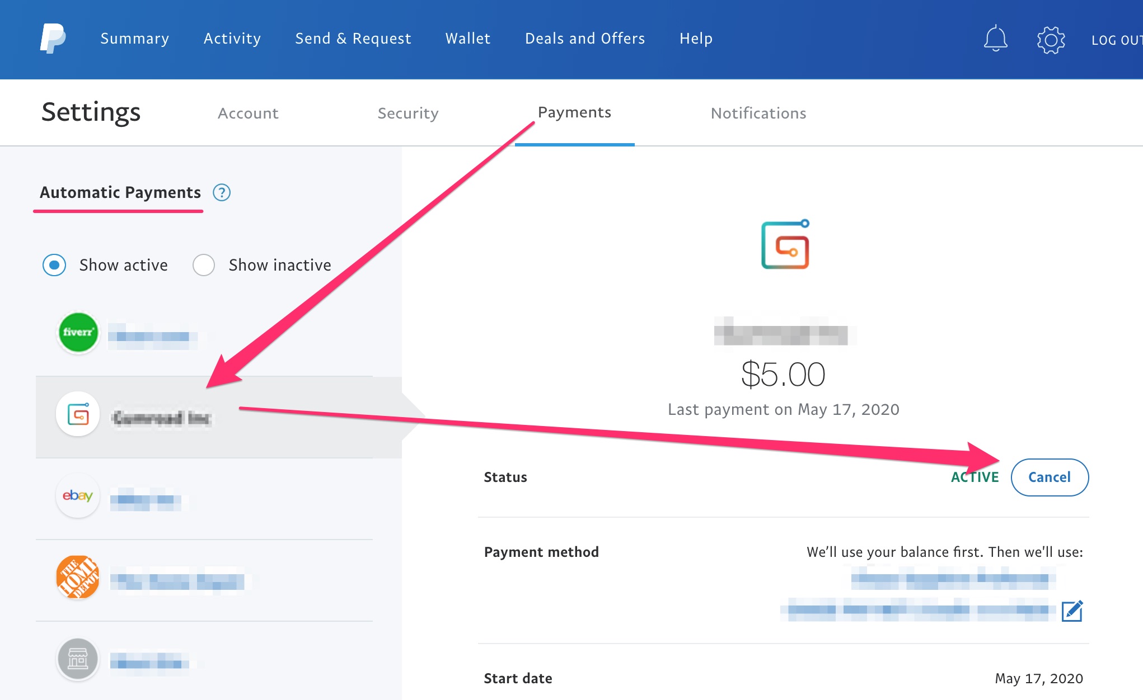1143x700 pixels.
Task: Click the Automatic Payments heading
Action: pos(120,192)
